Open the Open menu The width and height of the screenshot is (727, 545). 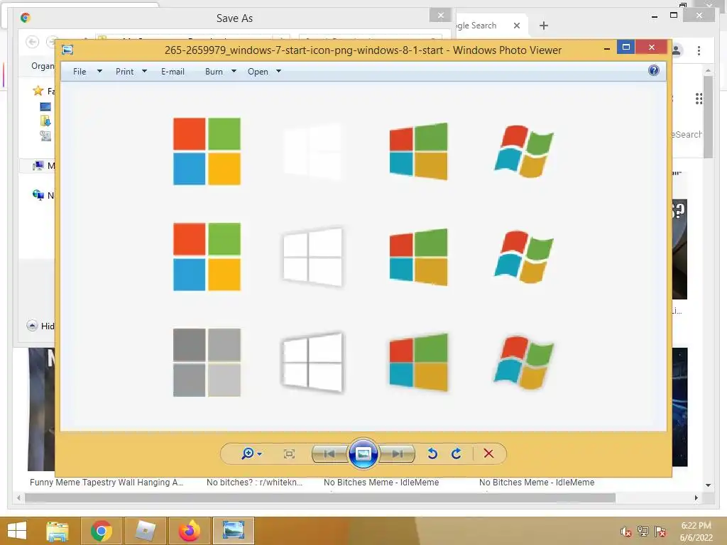click(258, 72)
